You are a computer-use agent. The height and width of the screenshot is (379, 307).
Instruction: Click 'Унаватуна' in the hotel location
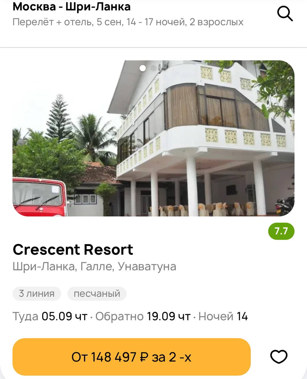147,266
